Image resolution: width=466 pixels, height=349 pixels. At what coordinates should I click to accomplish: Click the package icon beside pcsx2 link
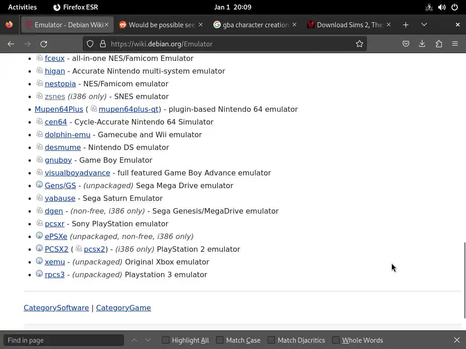[x=79, y=249]
